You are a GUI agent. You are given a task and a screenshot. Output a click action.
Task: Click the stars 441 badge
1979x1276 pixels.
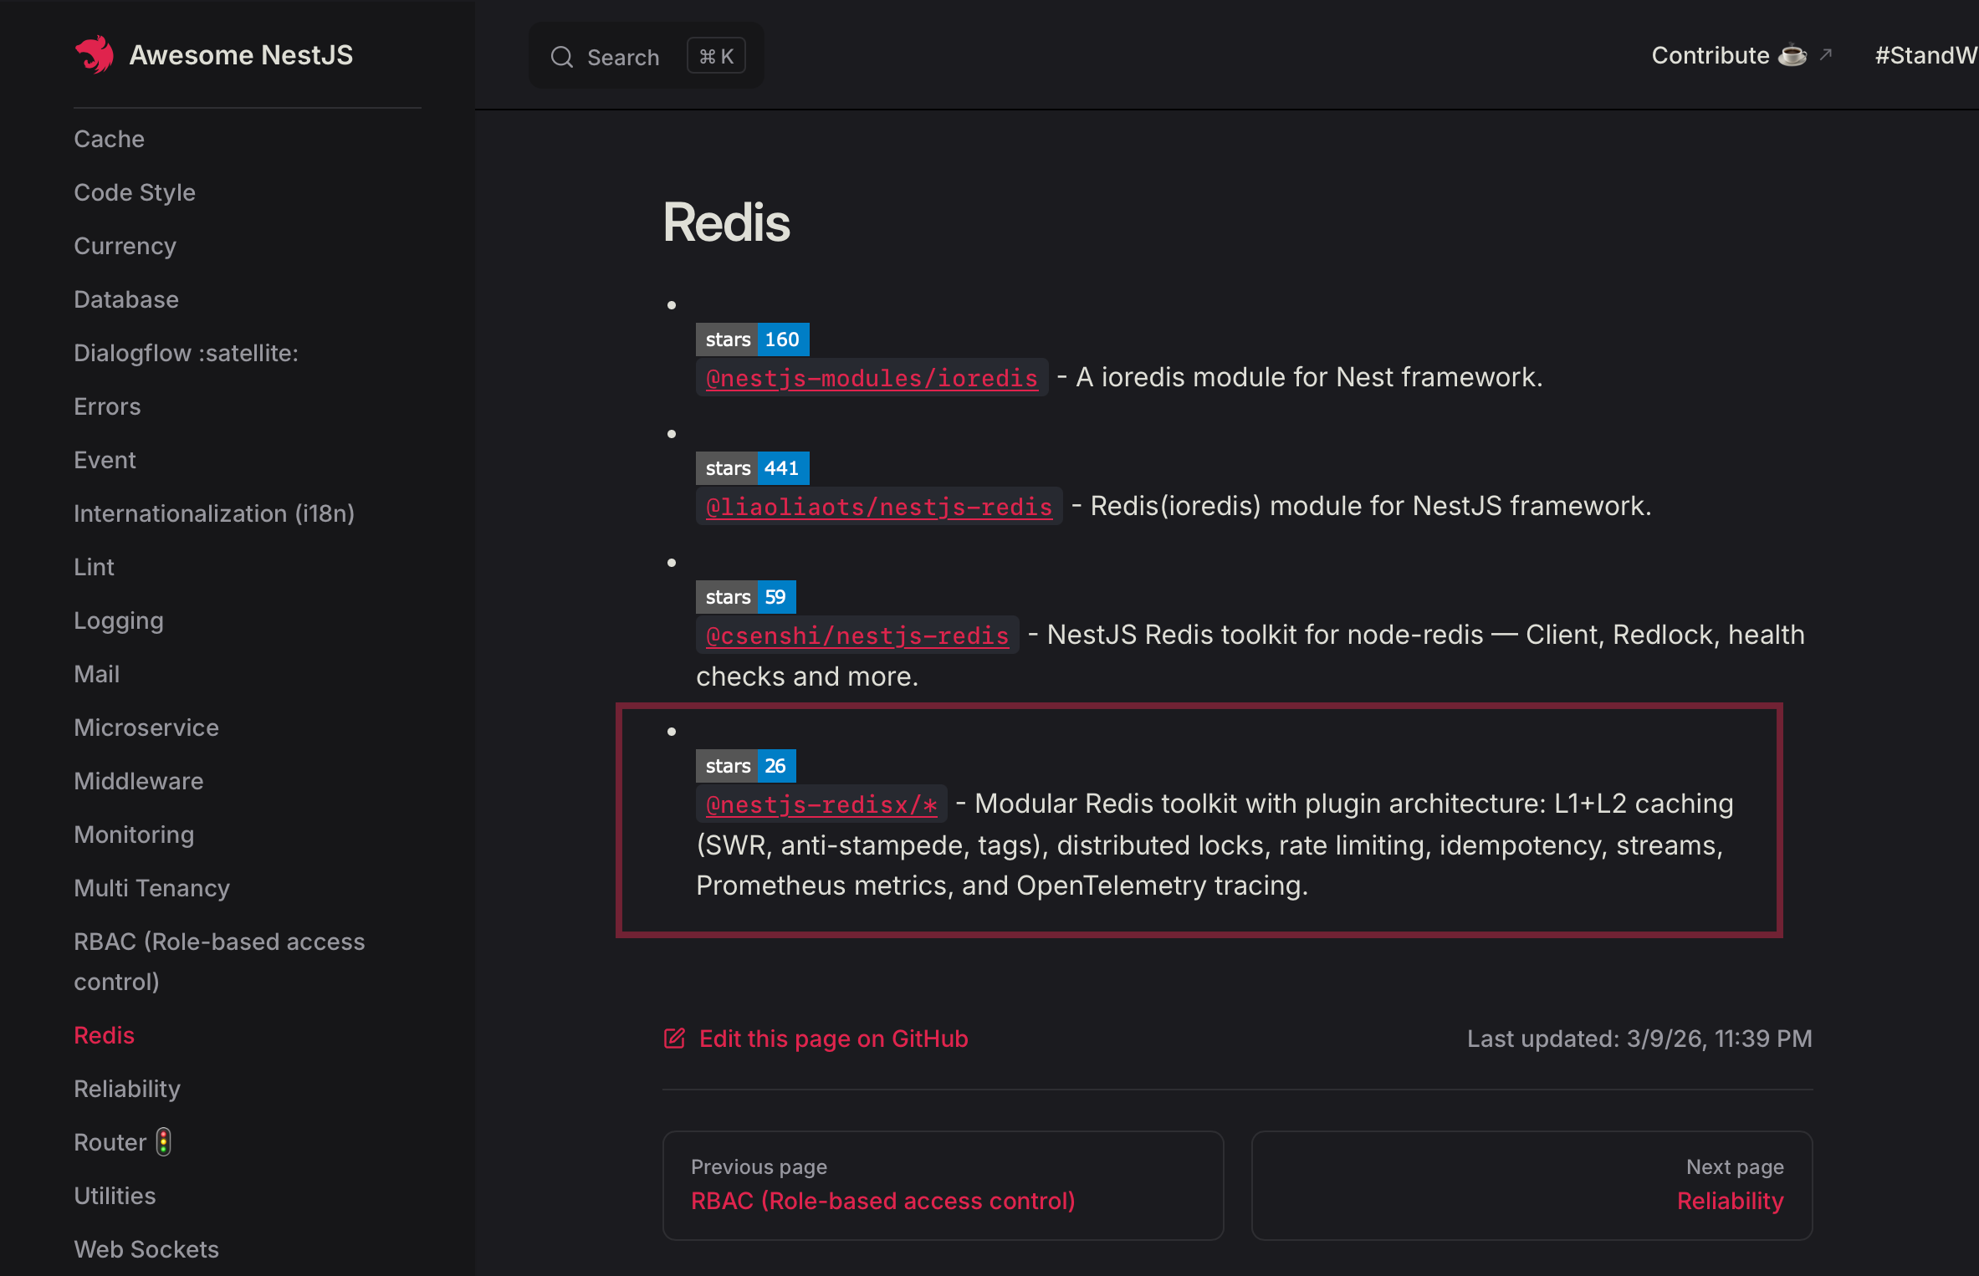(752, 468)
